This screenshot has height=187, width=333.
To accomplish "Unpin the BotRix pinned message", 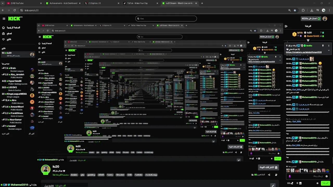I will point(323,46).
